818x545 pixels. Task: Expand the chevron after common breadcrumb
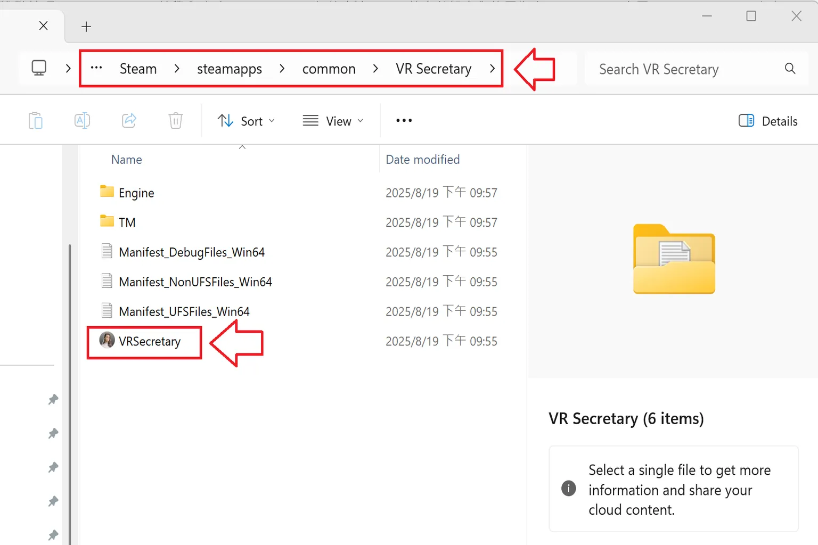(376, 69)
